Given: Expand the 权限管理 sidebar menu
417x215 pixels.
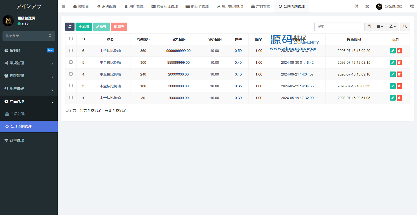Looking at the screenshot, I should click(29, 76).
